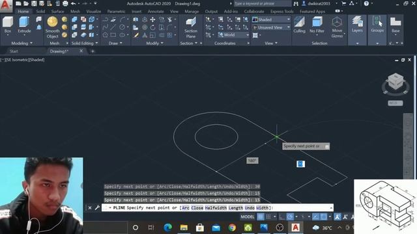Screen dimensions: 417x234
Task: Select the Box modeling tool
Action: point(8,25)
